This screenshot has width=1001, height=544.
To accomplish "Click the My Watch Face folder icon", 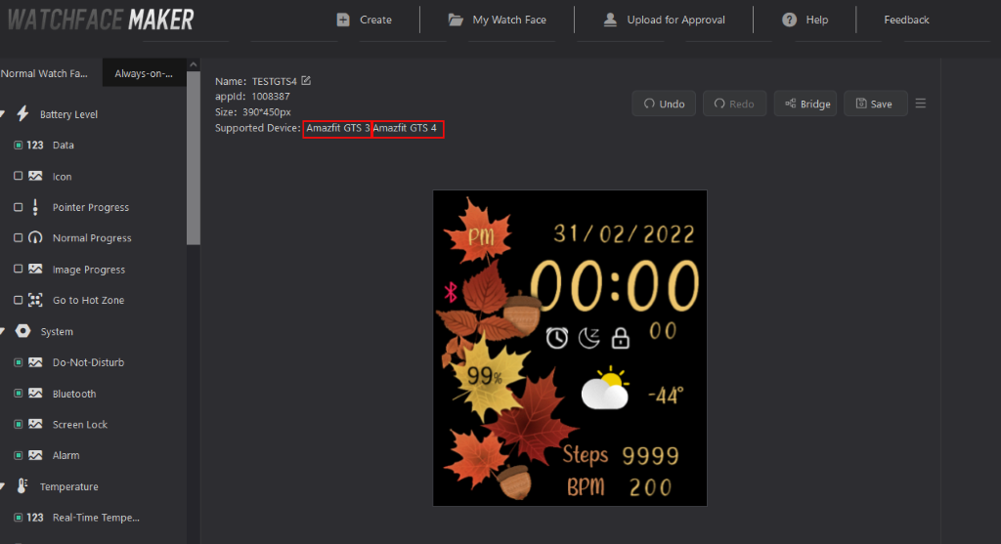I will (456, 20).
